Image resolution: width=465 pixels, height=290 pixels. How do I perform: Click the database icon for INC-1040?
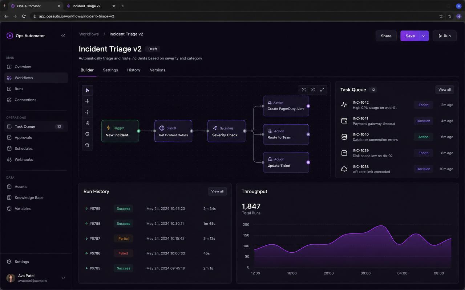344,137
